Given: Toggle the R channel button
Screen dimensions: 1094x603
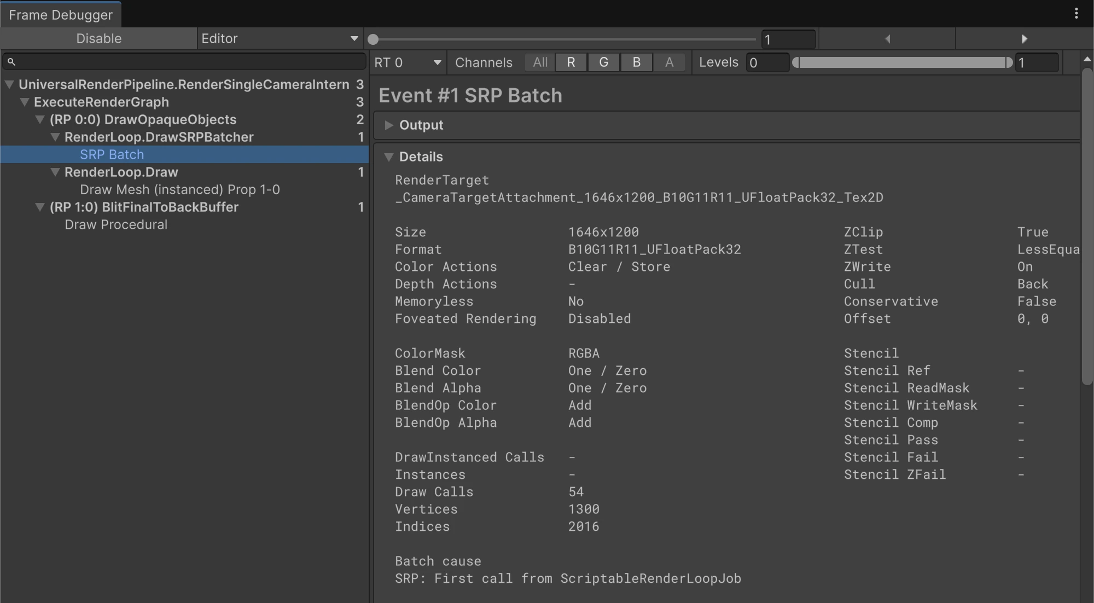Looking at the screenshot, I should click(571, 62).
